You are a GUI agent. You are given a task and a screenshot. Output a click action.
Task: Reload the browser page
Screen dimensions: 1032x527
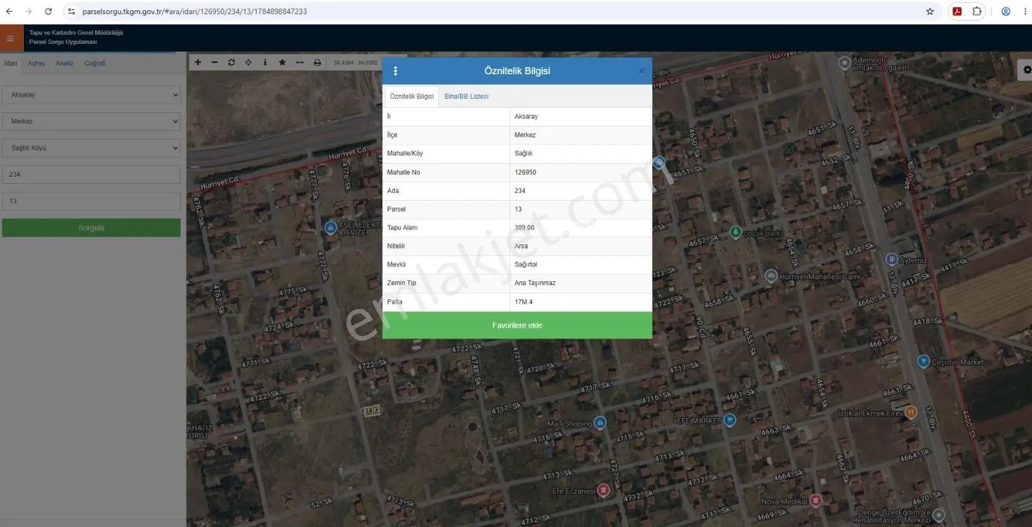point(48,12)
